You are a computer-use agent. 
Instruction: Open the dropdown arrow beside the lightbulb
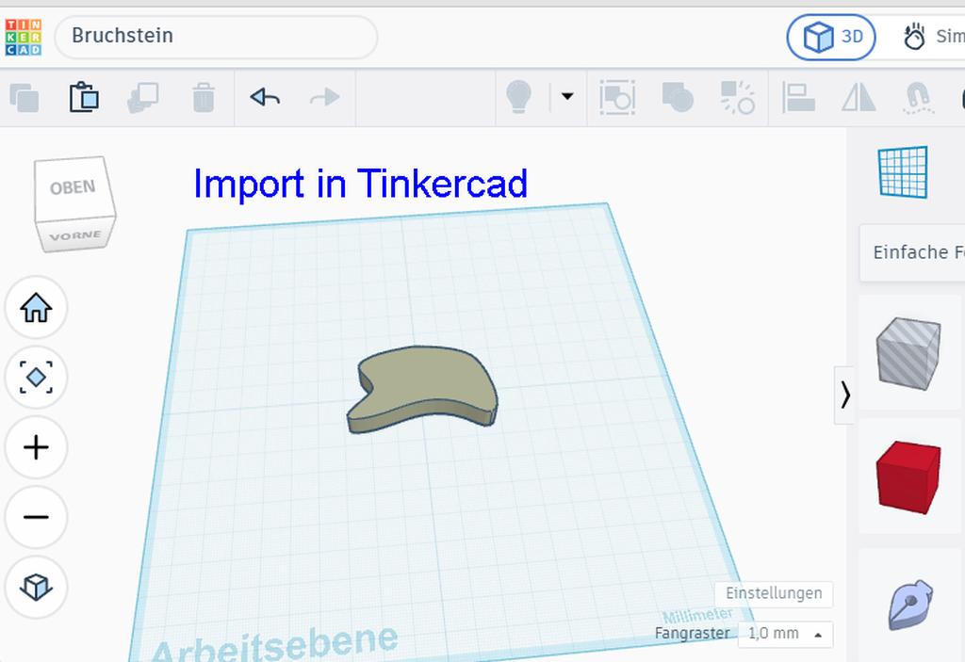pos(567,96)
